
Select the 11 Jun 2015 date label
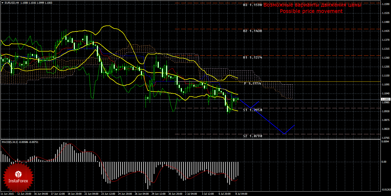tap(7, 194)
